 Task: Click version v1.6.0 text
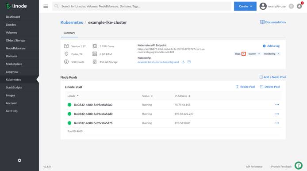tap(47, 167)
